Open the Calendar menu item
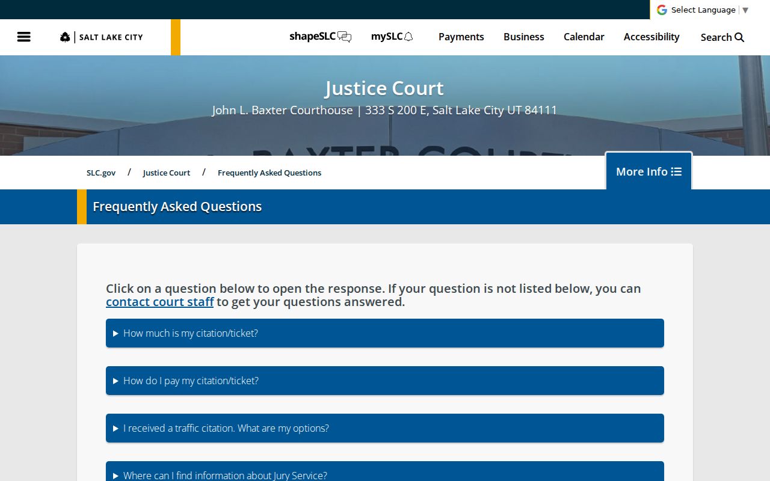Screen dimensions: 770x481 (x=584, y=37)
